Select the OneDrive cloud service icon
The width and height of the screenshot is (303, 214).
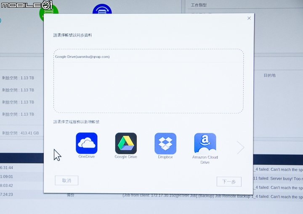click(x=87, y=143)
